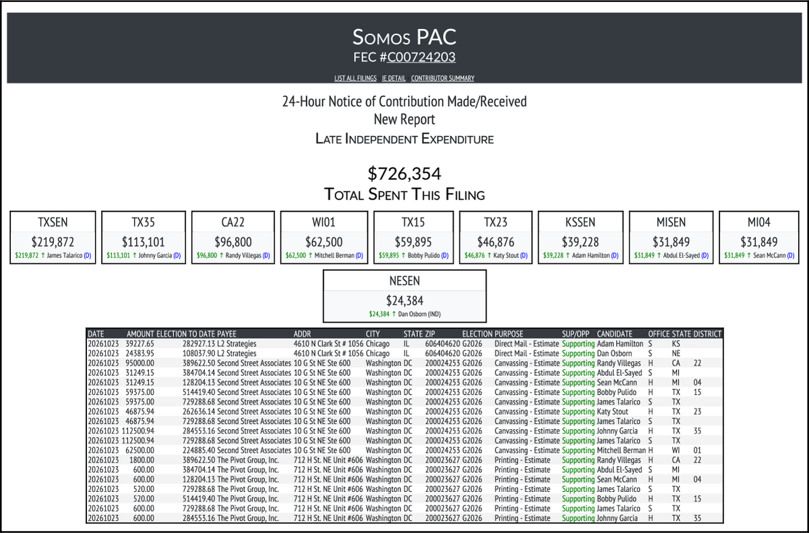The height and width of the screenshot is (533, 809).
Task: Open the LIST ALL FILINGS link
Action: click(356, 78)
